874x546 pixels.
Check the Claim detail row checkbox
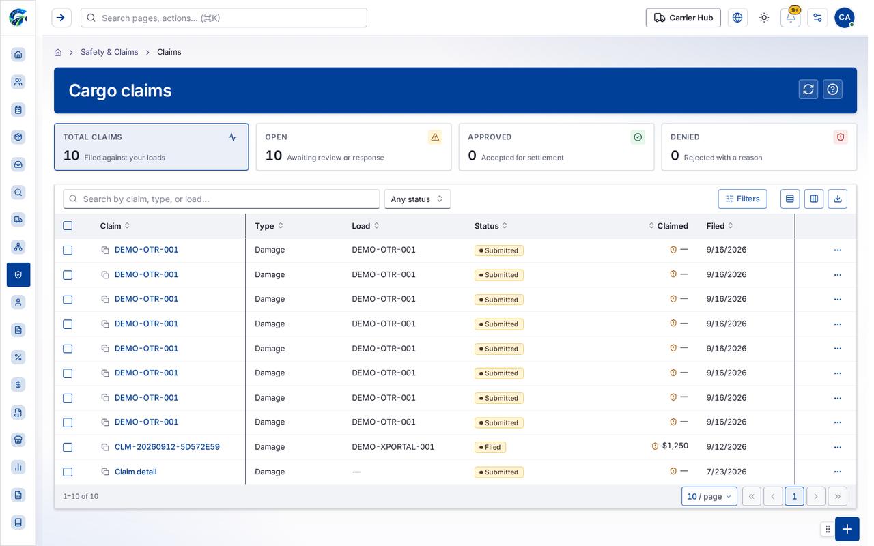pos(68,472)
